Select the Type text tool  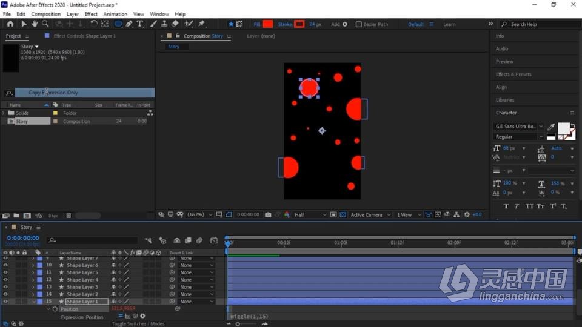pyautogui.click(x=140, y=24)
